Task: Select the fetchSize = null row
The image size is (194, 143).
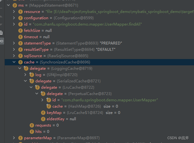Action: (x=99, y=31)
